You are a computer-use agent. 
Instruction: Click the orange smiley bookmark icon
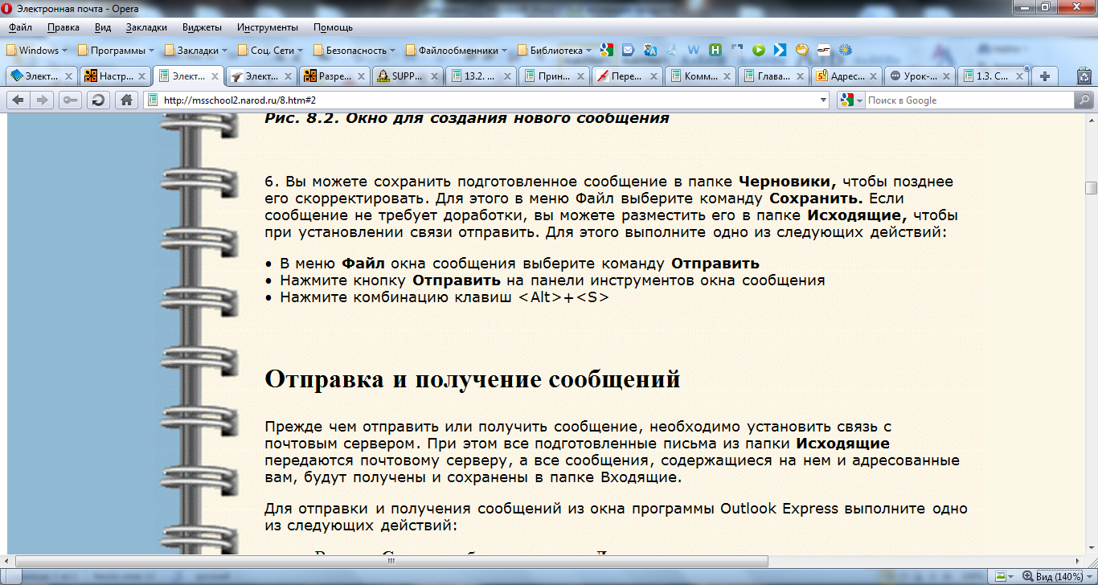click(x=801, y=50)
